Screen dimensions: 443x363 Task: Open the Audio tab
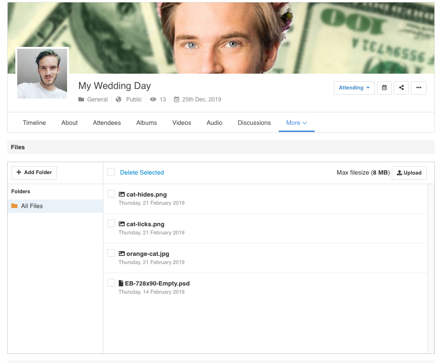point(214,123)
